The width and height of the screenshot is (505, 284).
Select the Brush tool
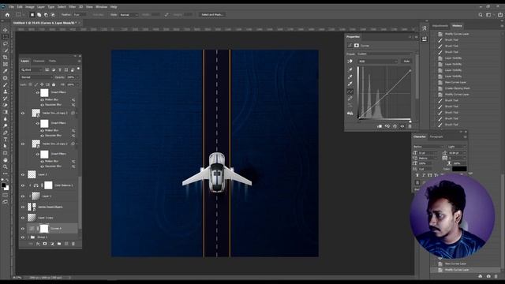[x=6, y=84]
